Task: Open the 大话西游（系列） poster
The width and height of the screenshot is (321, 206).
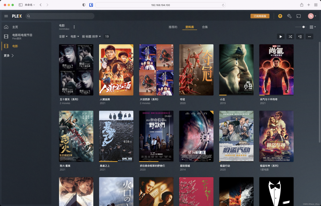Action: 156,70
